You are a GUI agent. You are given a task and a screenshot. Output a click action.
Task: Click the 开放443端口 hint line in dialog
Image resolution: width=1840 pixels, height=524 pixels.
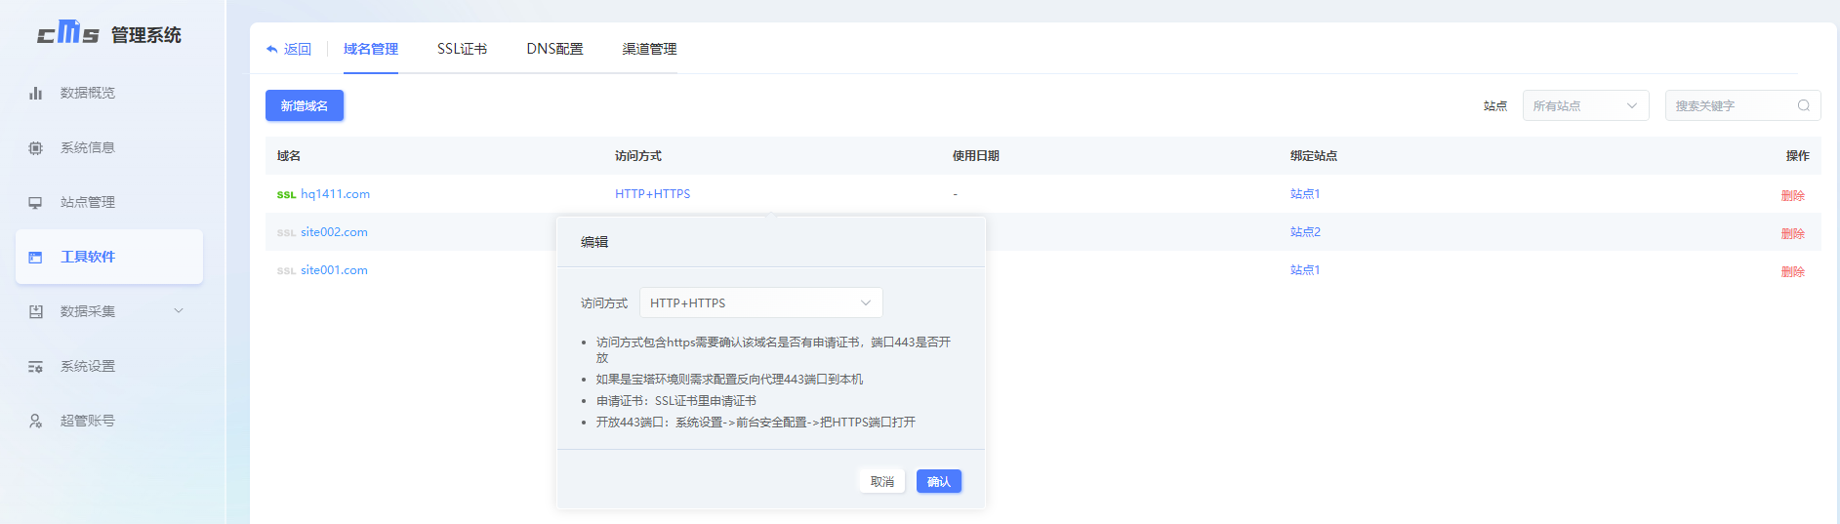[756, 423]
